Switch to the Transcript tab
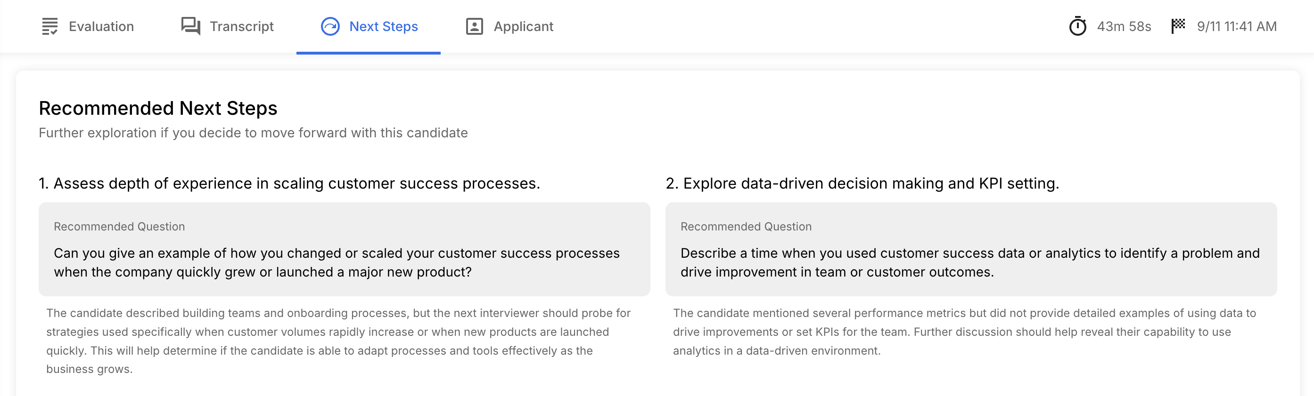This screenshot has width=1314, height=396. click(241, 26)
